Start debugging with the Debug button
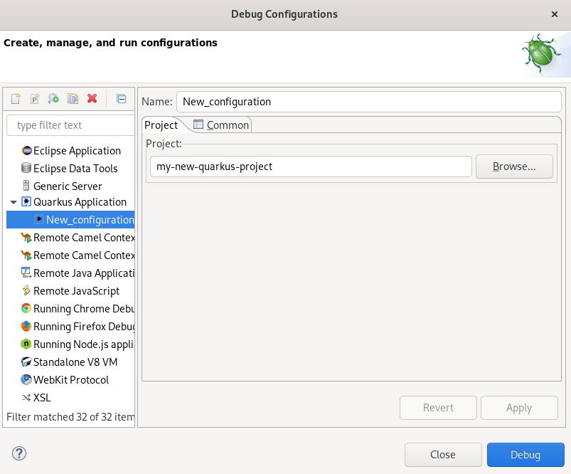This screenshot has width=571, height=474. (x=525, y=454)
